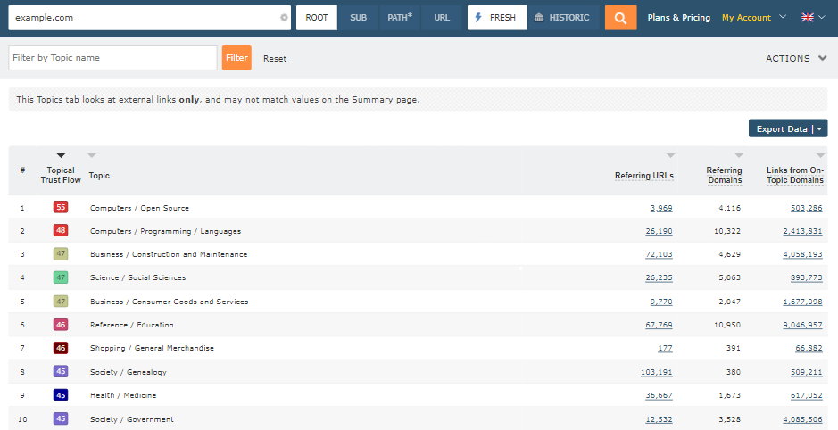Image resolution: width=838 pixels, height=430 pixels.
Task: Click sort arrow above the Topic column
Action: point(92,155)
